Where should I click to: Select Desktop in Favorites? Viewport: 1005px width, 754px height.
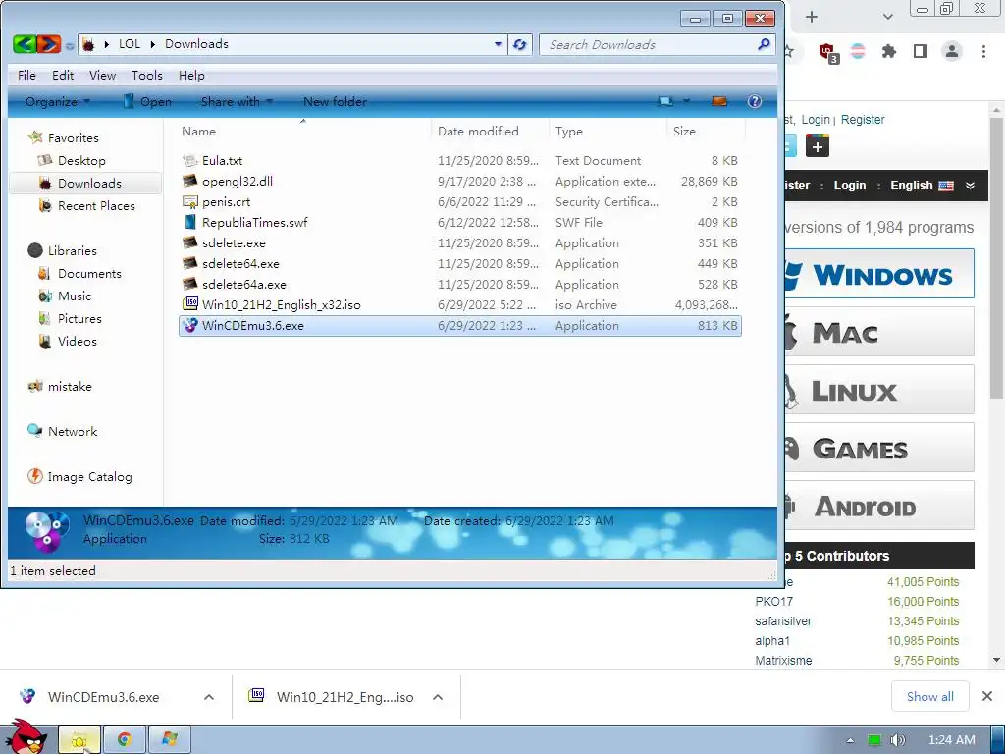click(x=81, y=160)
